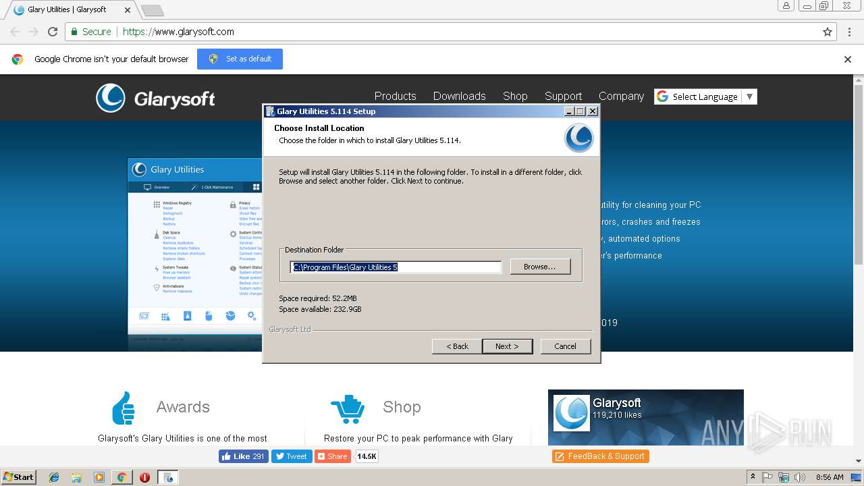Click the installer title bar icon

point(270,111)
